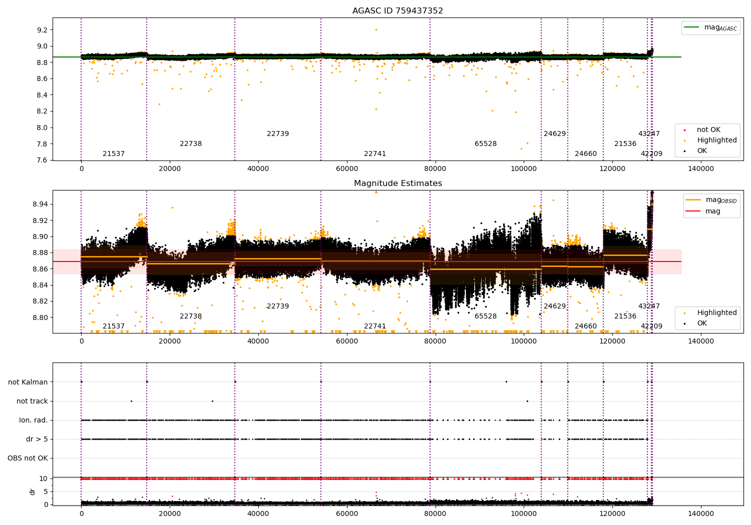
Task: Click the "9.2" y-axis tick label
Action: pyautogui.click(x=42, y=30)
